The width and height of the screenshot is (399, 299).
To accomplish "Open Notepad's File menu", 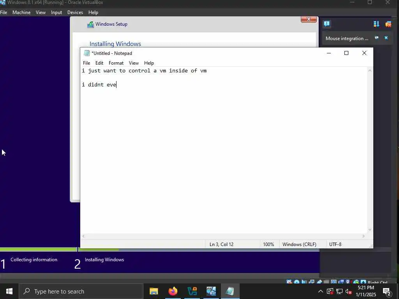I will coord(87,63).
